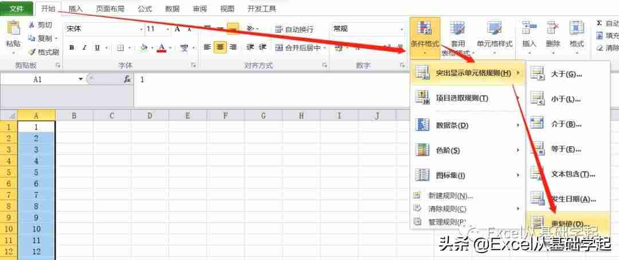Select the Format Painter brush

pos(32,51)
